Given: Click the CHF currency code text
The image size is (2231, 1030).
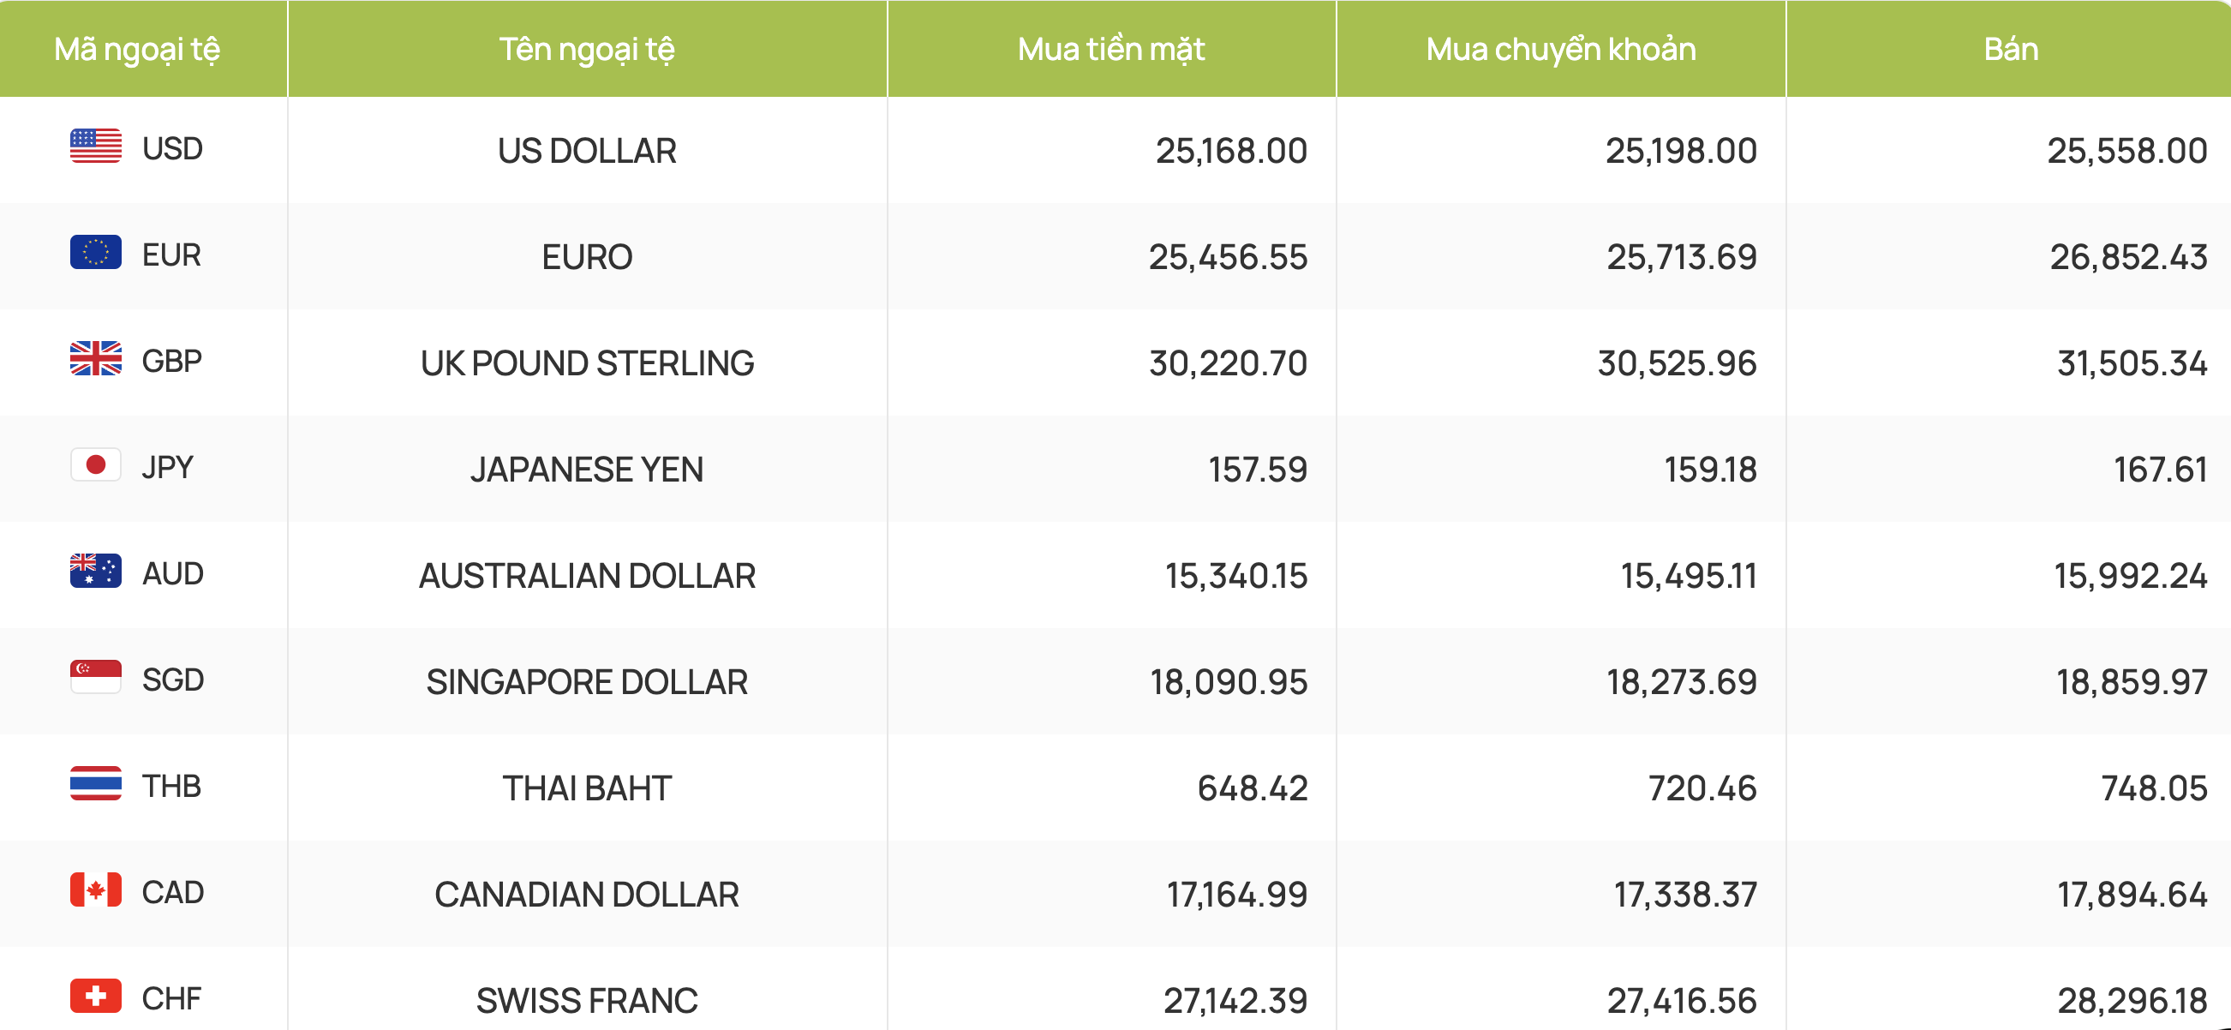Looking at the screenshot, I should click(171, 999).
